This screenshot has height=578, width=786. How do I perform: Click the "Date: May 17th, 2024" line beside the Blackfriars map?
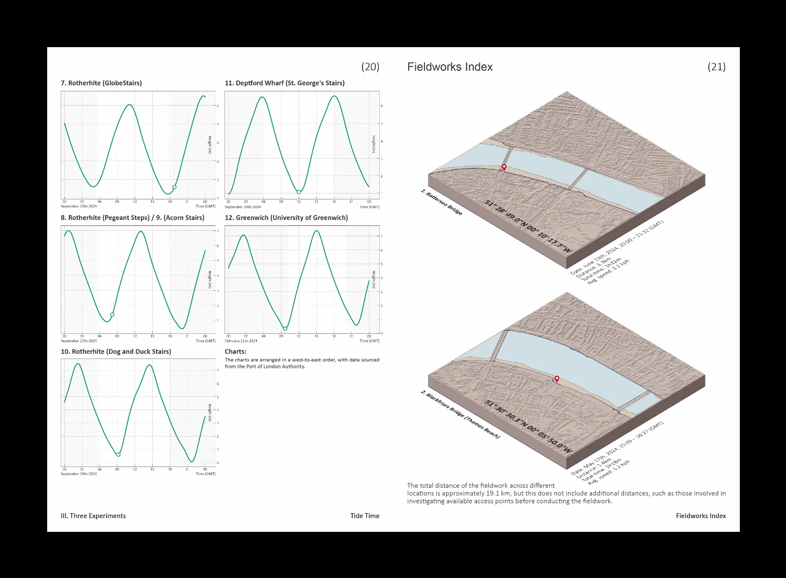[617, 448]
